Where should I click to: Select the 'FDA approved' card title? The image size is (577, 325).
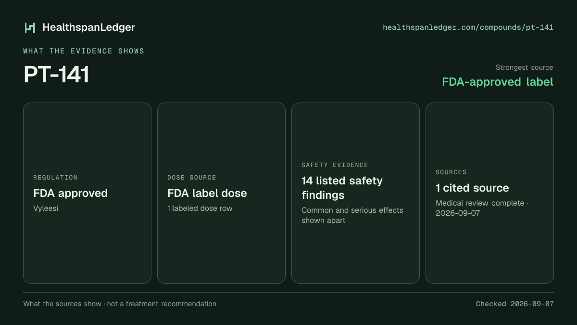(70, 193)
